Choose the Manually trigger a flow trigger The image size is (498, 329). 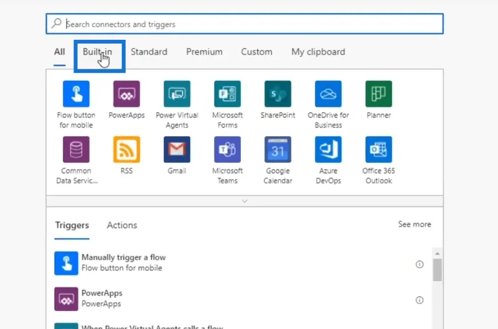point(243,263)
